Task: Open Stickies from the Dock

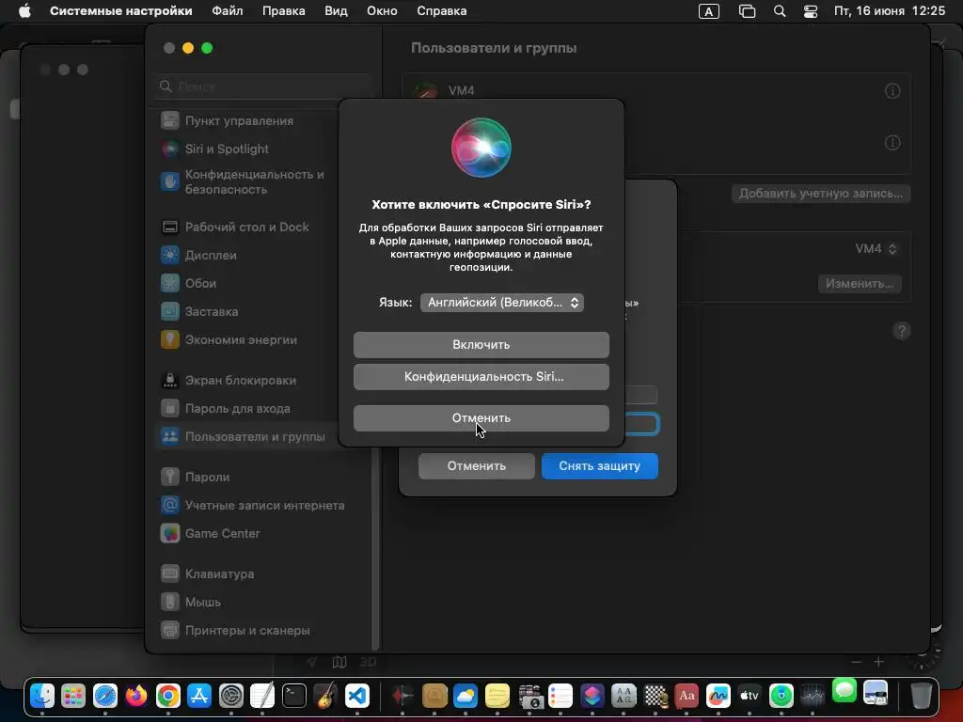Action: tap(497, 696)
